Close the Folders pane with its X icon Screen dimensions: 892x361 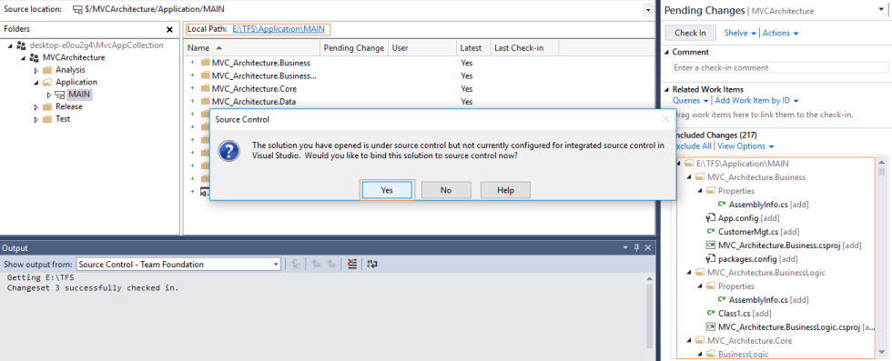point(169,29)
